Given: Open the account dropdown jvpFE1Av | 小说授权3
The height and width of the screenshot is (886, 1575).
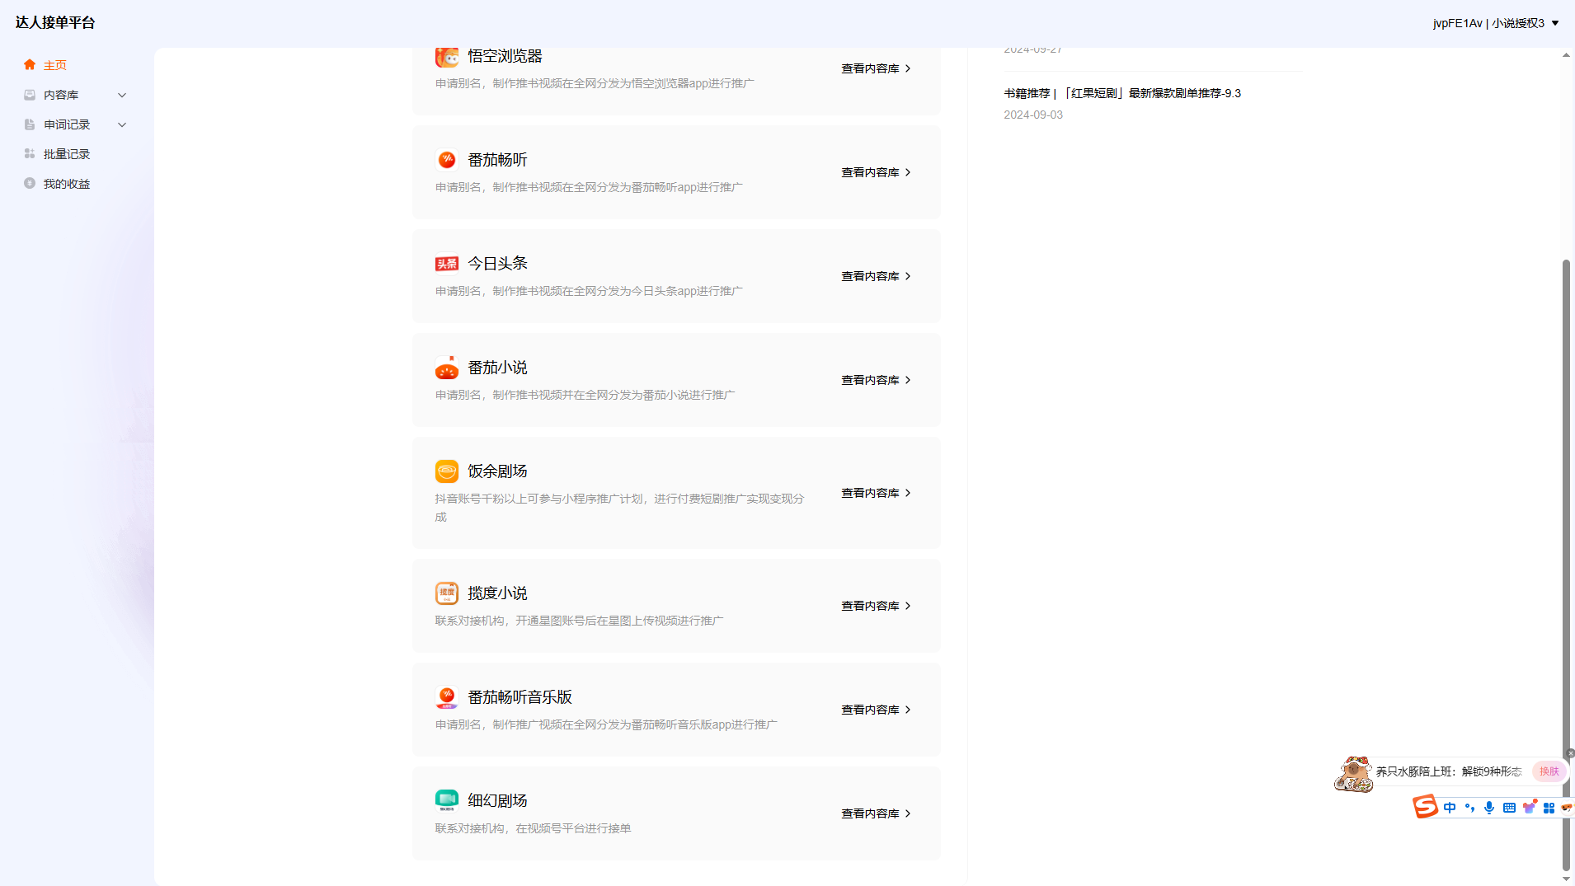Looking at the screenshot, I should (1496, 23).
